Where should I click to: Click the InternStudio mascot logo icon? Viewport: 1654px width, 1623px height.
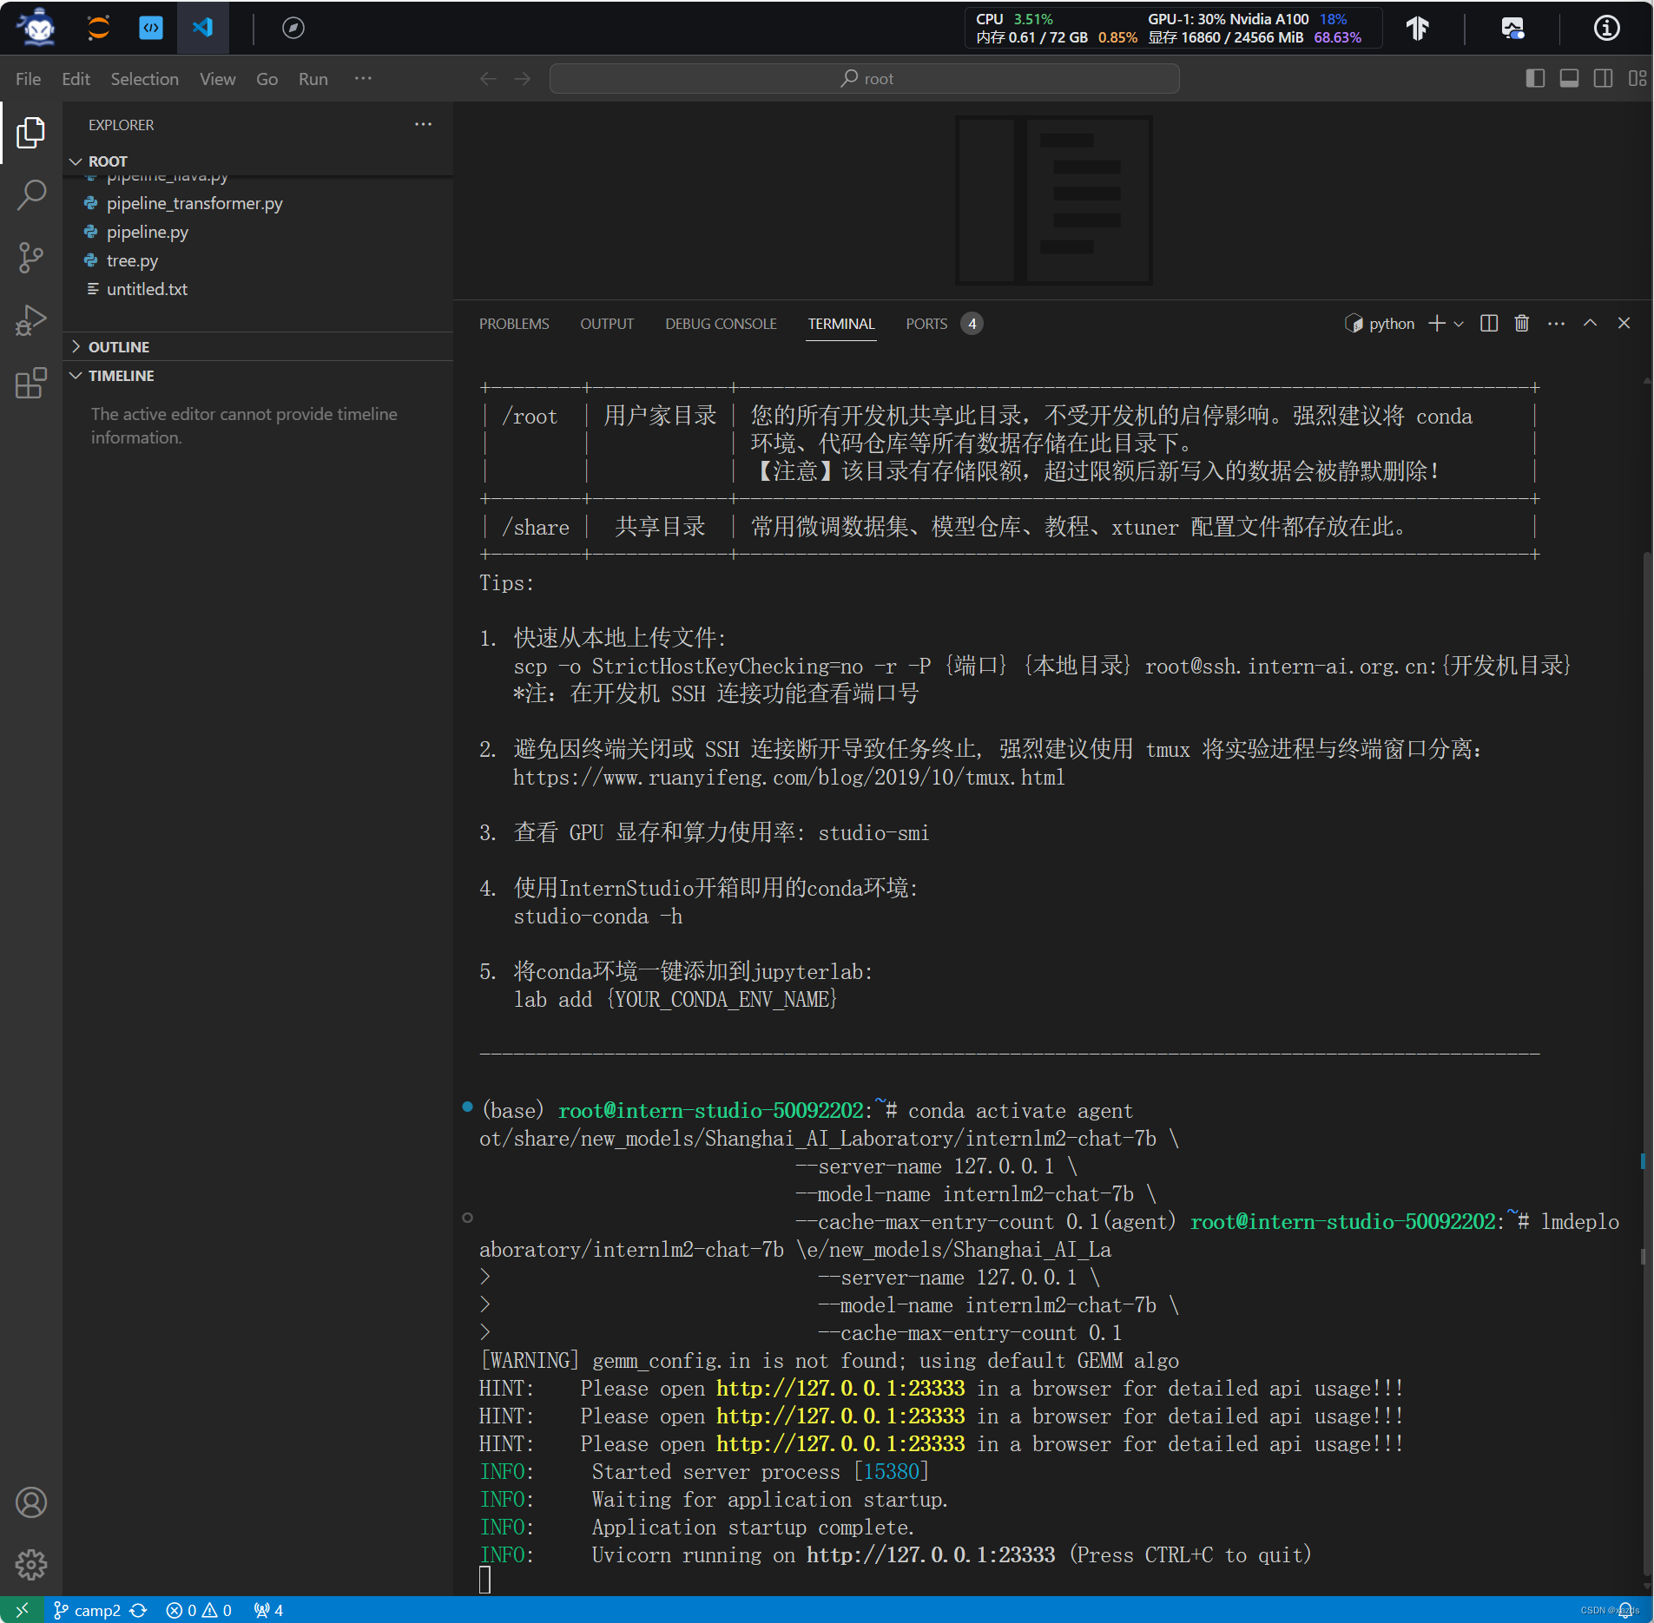click(x=37, y=28)
